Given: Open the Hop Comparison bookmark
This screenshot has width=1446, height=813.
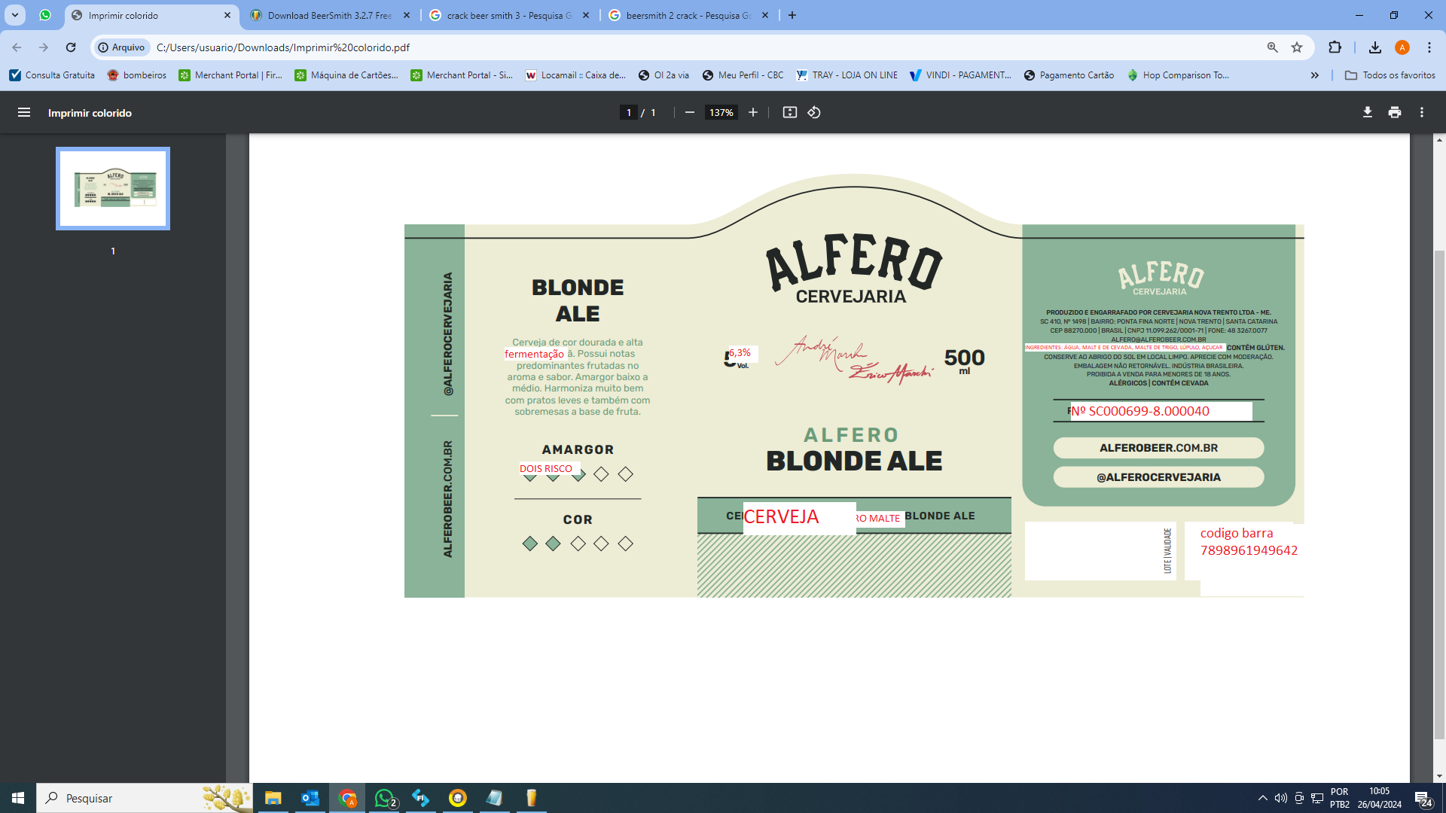Looking at the screenshot, I should click(1178, 75).
